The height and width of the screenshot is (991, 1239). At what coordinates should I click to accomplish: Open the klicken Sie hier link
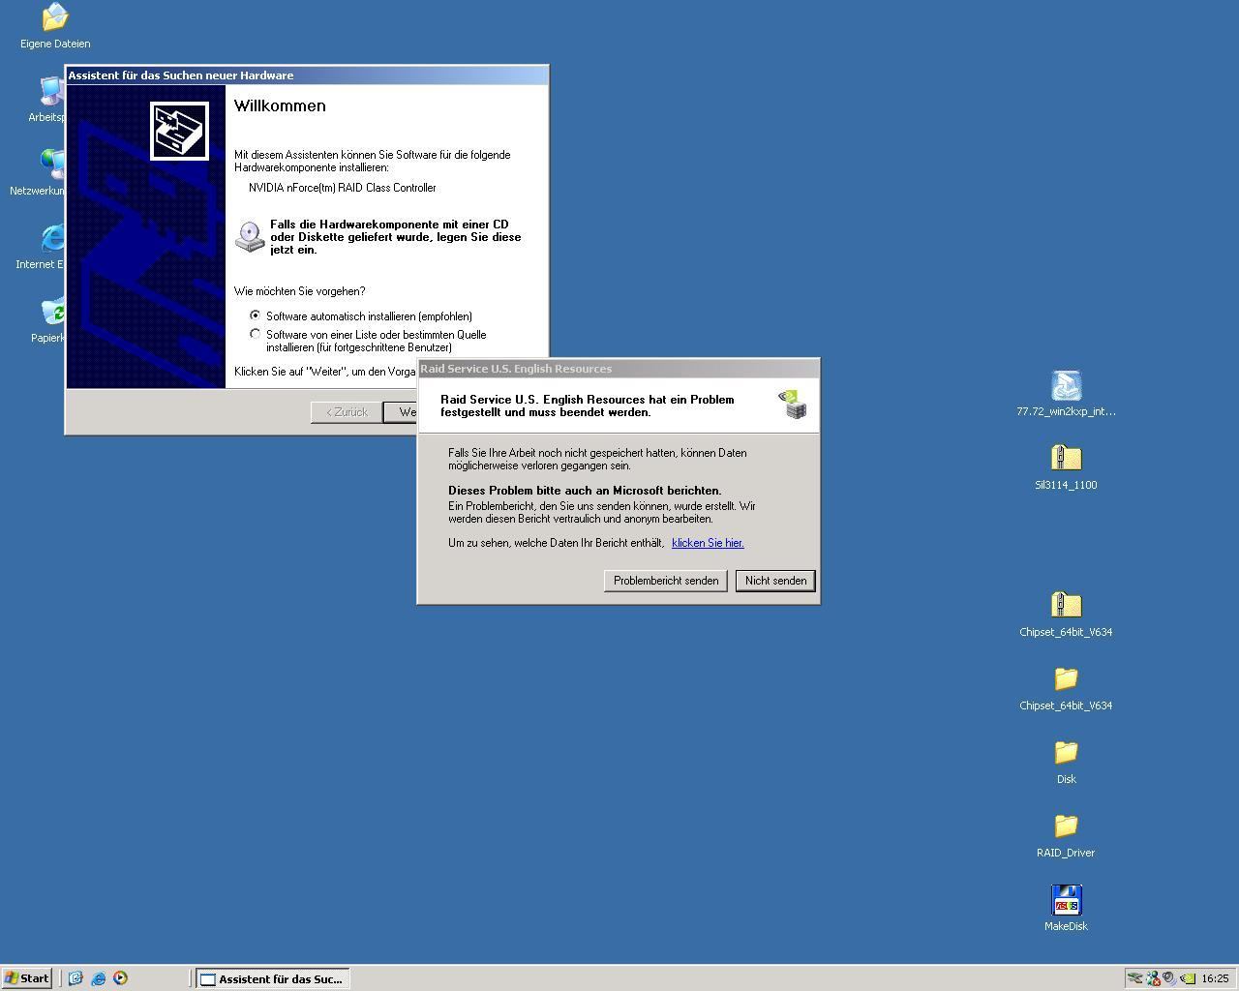(x=708, y=543)
